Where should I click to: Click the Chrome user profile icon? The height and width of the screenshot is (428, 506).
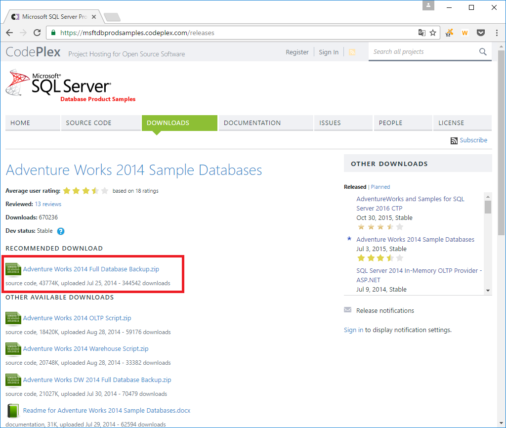[x=428, y=5]
